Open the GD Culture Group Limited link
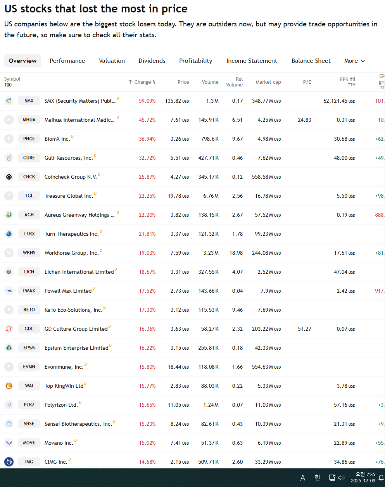The height and width of the screenshot is (487, 385). tap(76, 329)
